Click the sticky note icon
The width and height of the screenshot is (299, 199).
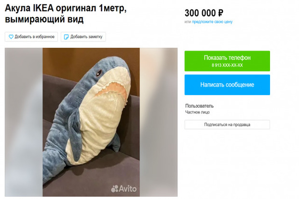point(66,37)
